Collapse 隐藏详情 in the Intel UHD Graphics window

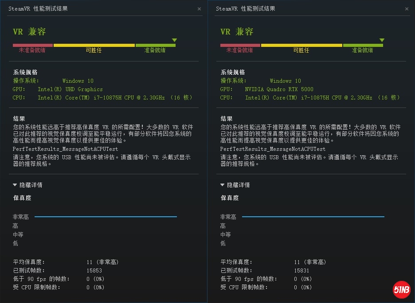pos(27,185)
